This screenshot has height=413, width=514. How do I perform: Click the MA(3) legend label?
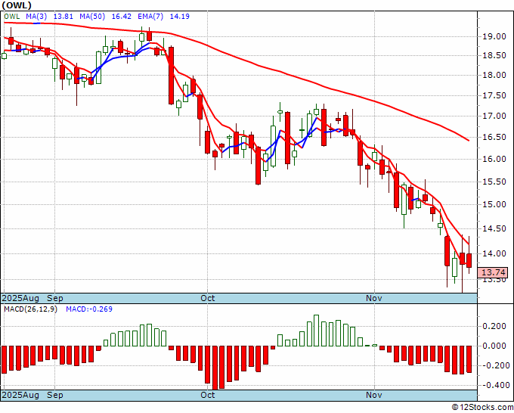tap(36, 17)
